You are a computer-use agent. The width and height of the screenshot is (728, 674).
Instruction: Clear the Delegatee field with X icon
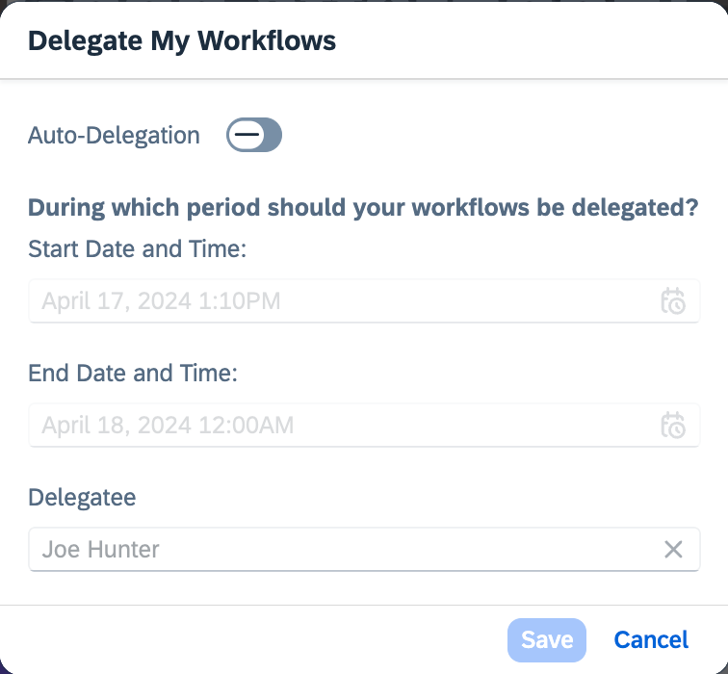click(673, 549)
